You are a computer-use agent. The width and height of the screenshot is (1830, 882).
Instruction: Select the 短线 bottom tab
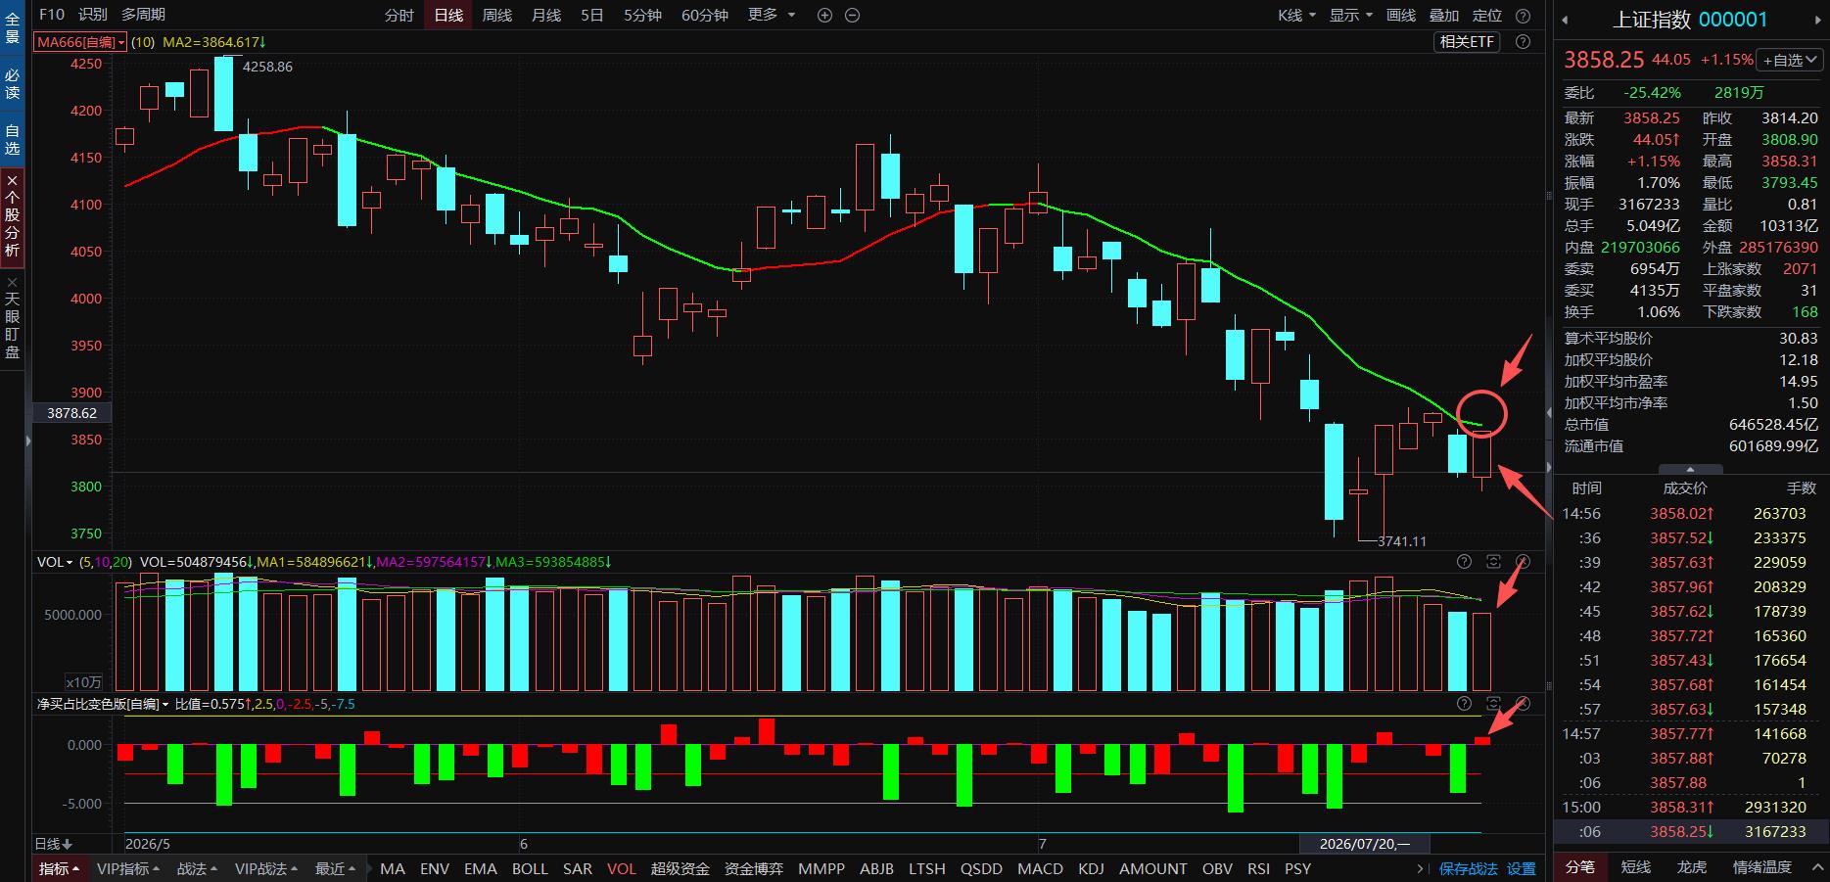point(1636,867)
